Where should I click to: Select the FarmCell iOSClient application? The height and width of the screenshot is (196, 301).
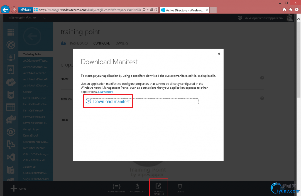point(34,98)
